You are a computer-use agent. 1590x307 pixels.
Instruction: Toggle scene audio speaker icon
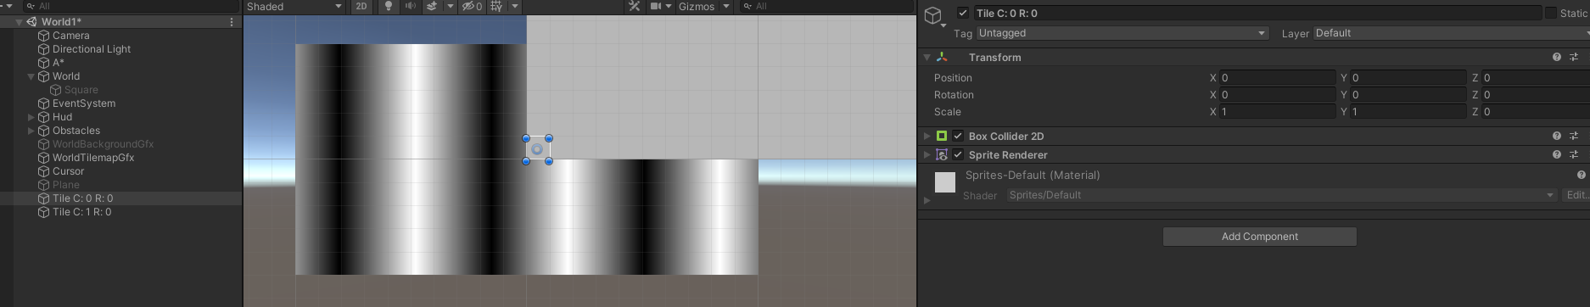click(410, 7)
